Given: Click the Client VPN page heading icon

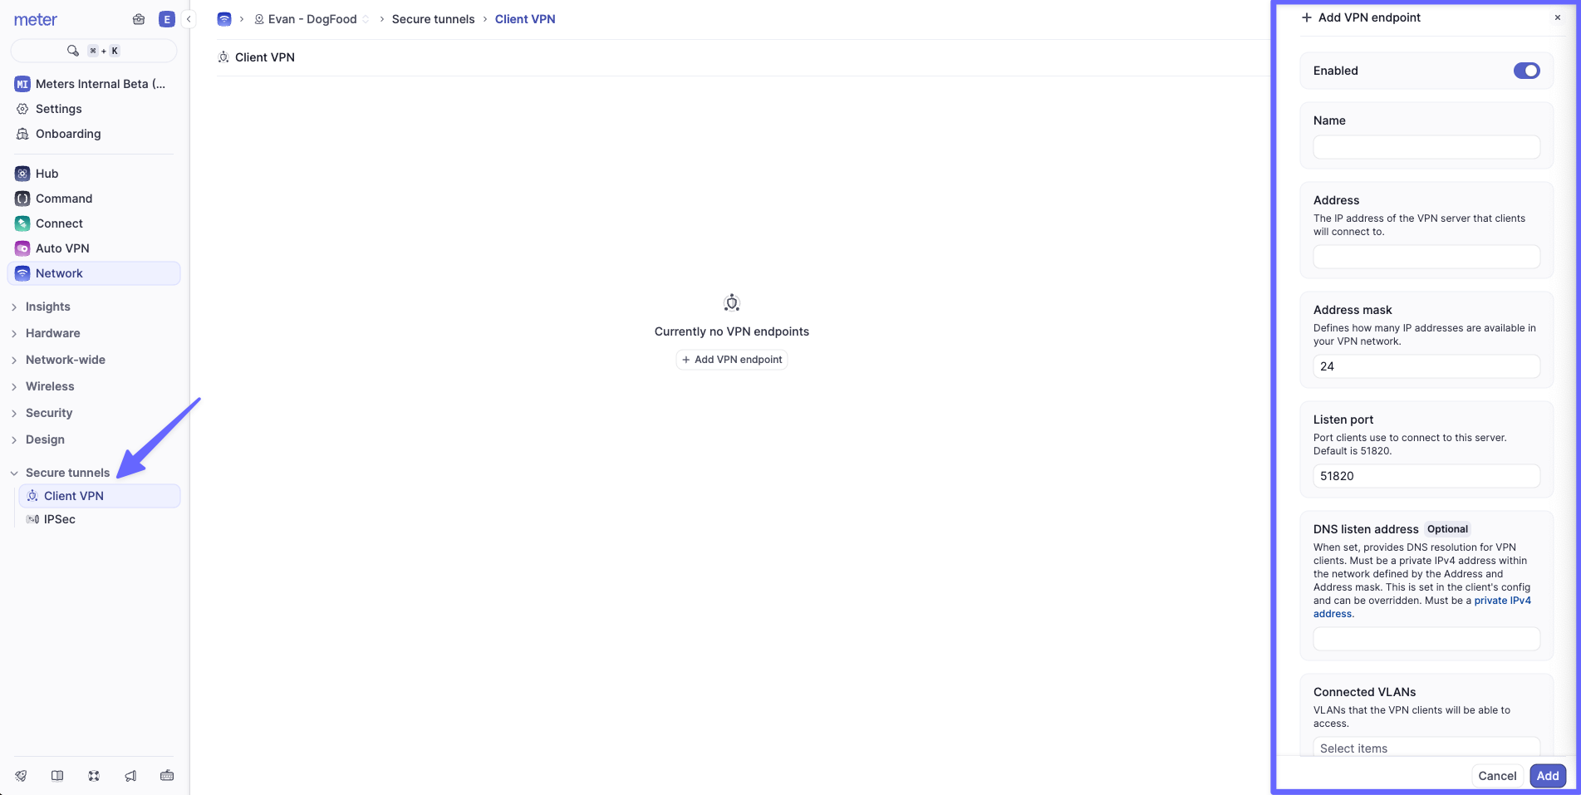Looking at the screenshot, I should pyautogui.click(x=223, y=57).
